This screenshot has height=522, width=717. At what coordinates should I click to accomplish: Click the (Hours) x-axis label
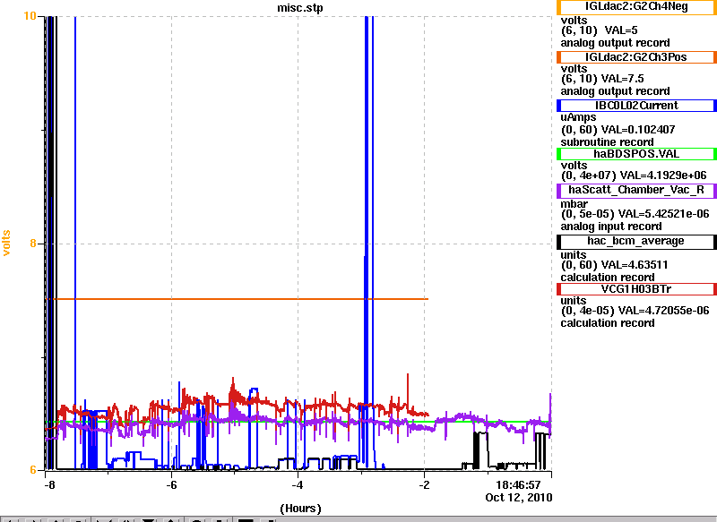click(300, 509)
